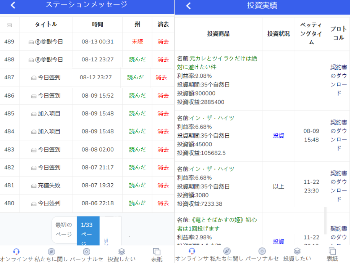Open 《竜とそばかすの姫》 product name
351x263 pixels.
(217, 225)
